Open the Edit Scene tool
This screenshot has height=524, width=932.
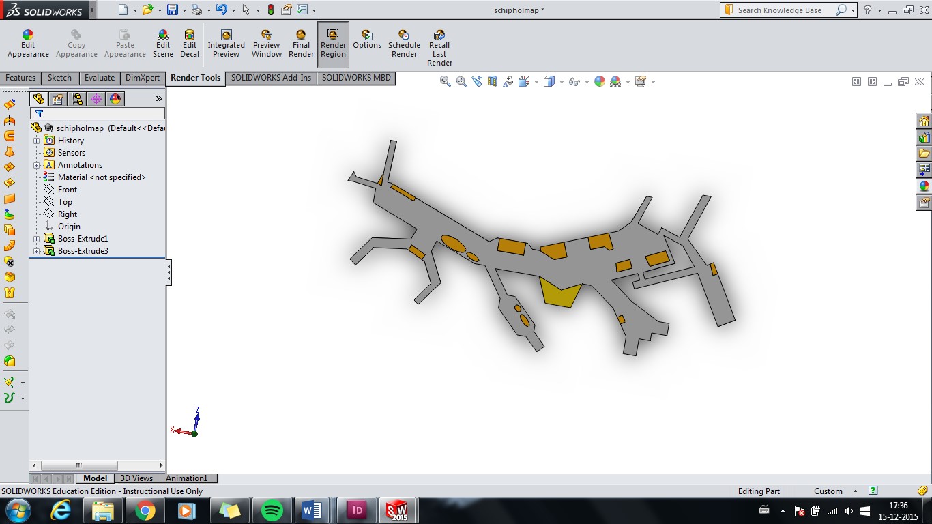(162, 44)
